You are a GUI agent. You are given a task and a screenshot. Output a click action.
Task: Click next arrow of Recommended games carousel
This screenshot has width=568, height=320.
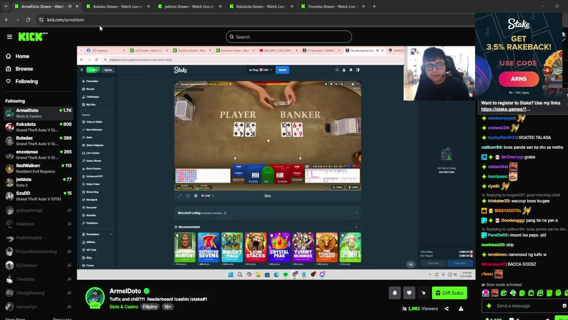pos(356,227)
